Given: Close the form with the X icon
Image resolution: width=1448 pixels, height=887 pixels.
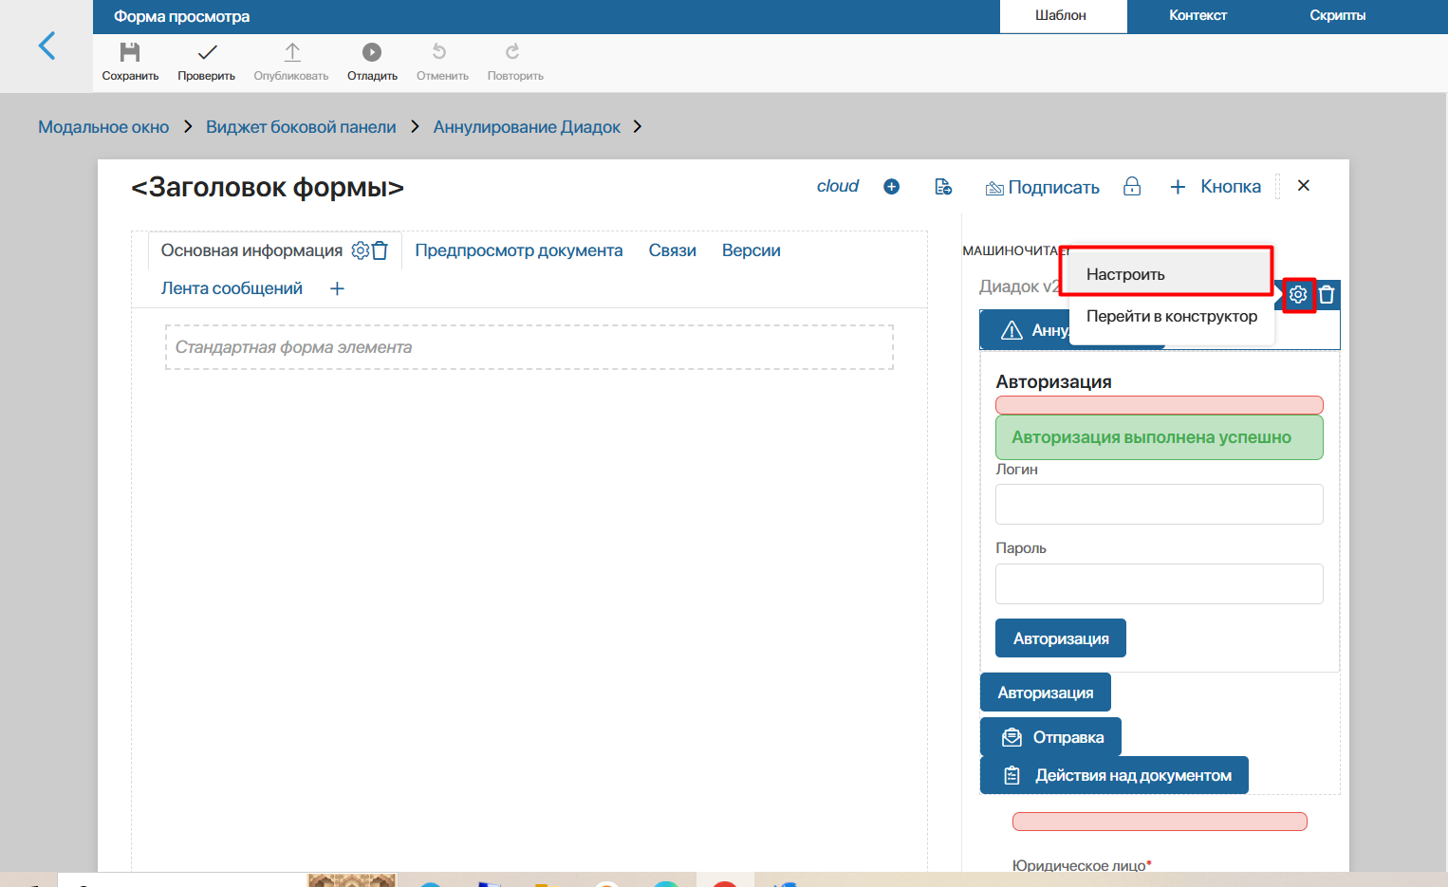Looking at the screenshot, I should click(1304, 186).
